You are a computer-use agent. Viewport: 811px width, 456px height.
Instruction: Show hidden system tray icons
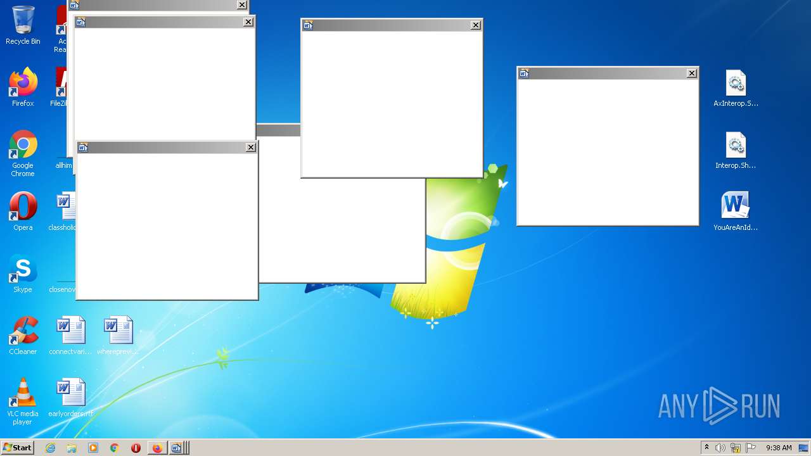click(x=706, y=448)
